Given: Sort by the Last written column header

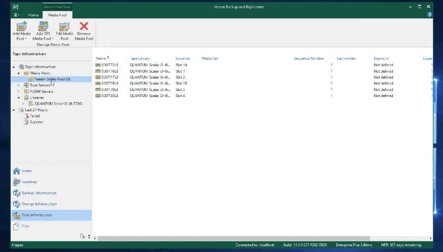Looking at the screenshot, I should click(x=346, y=58).
